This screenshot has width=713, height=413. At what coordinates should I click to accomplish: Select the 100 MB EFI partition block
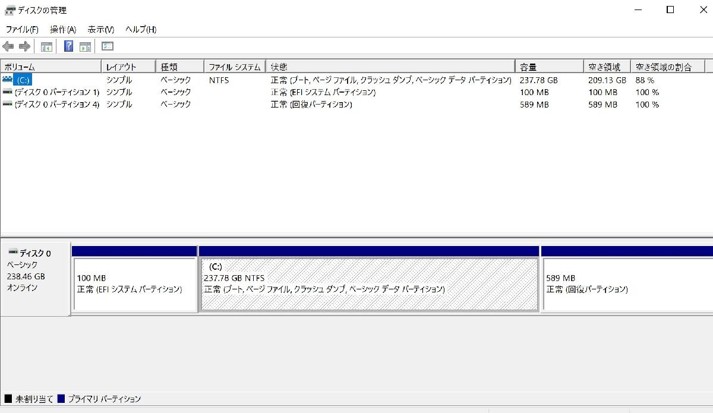(x=134, y=284)
